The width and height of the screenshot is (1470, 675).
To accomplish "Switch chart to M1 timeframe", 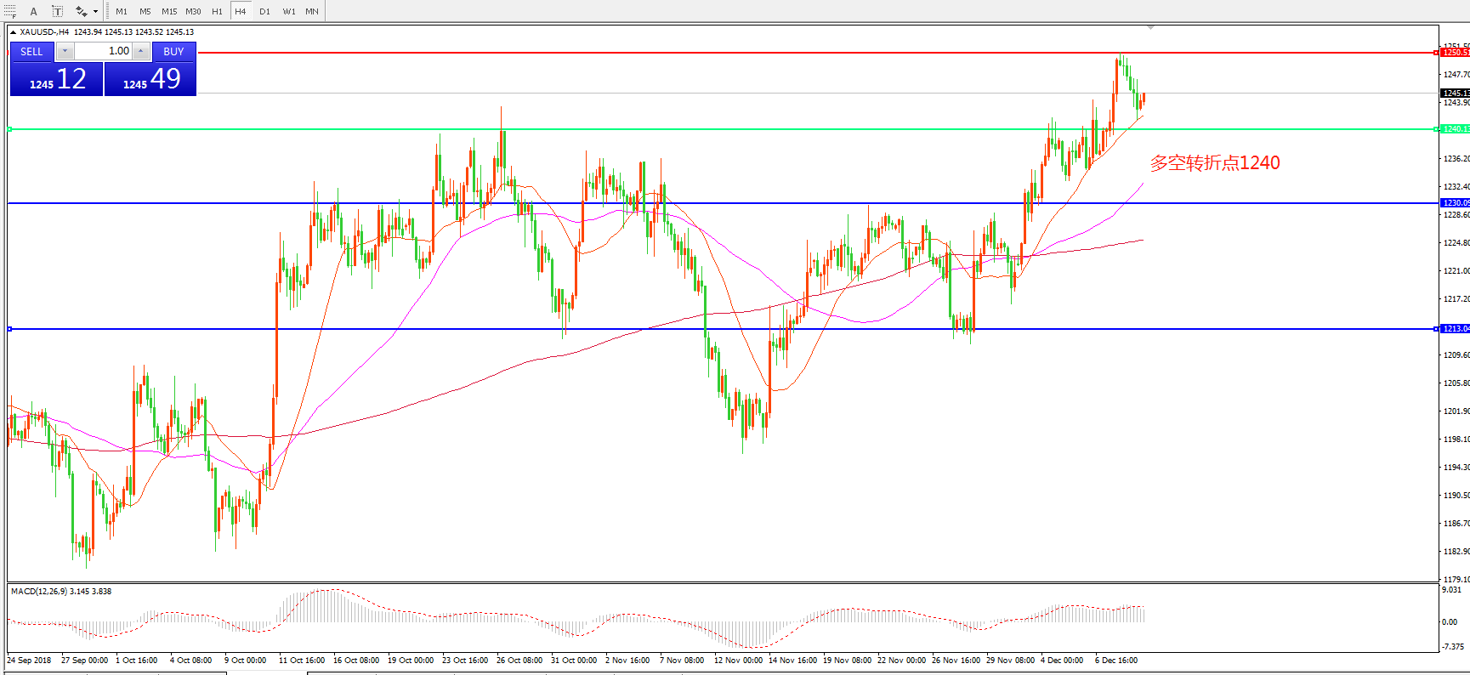I will point(122,11).
